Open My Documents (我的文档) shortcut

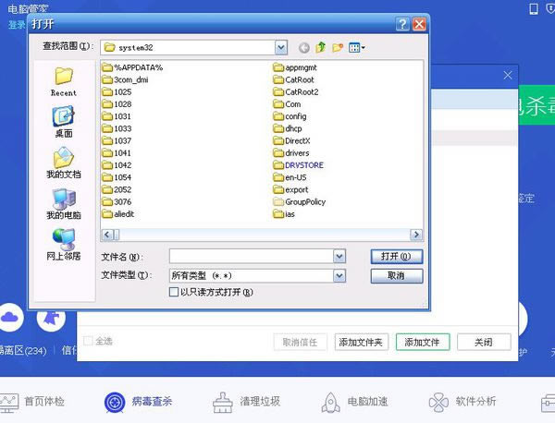click(64, 163)
